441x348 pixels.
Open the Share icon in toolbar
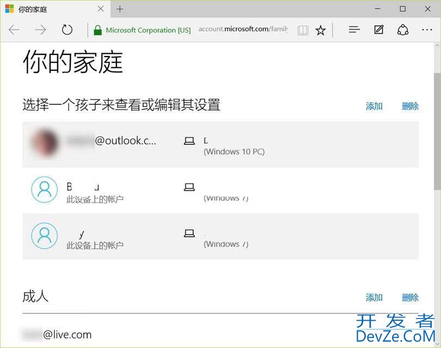403,29
